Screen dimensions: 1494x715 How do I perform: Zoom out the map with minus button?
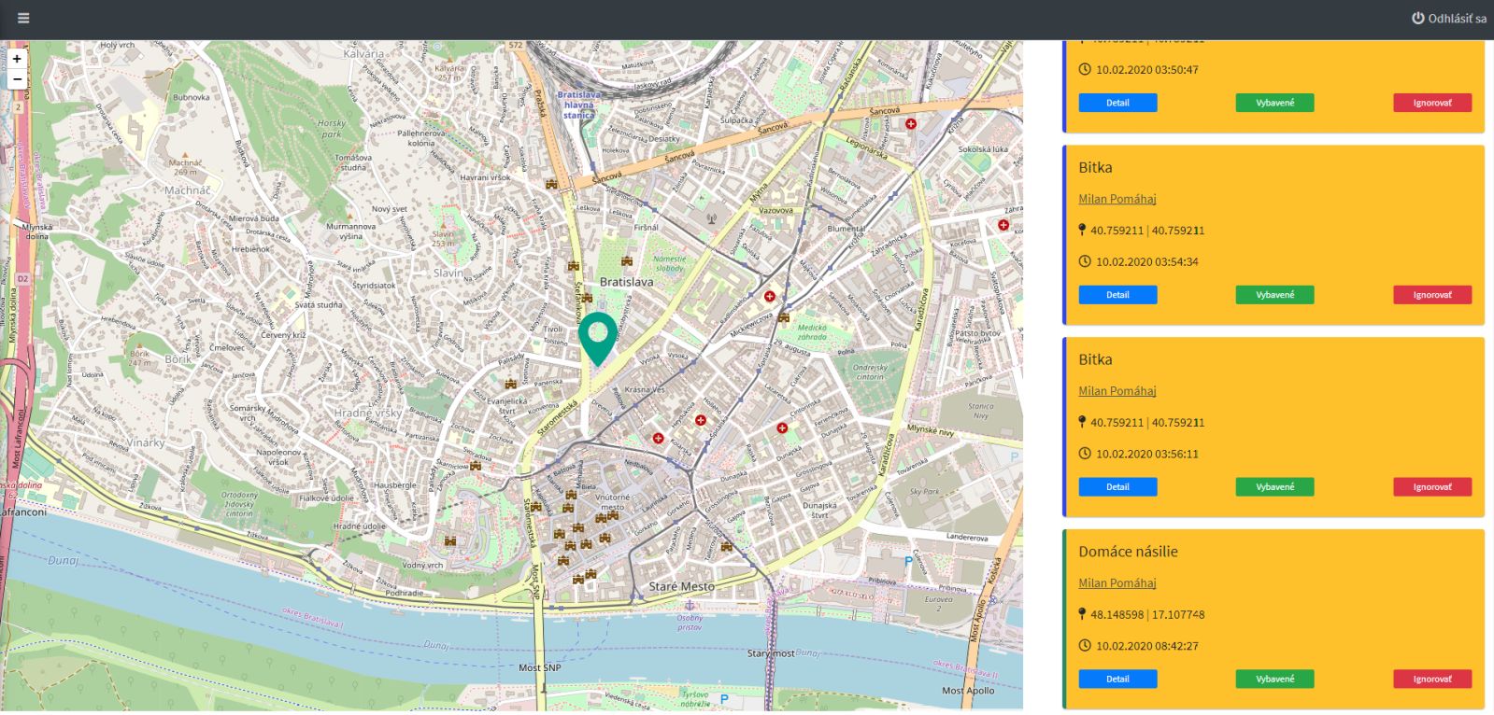[17, 79]
